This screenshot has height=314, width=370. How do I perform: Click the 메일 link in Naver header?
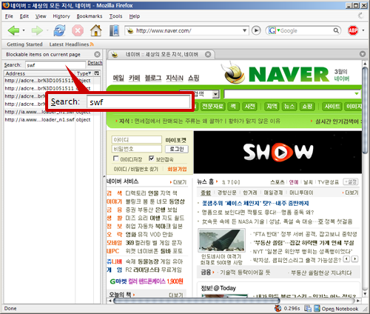[x=118, y=78]
